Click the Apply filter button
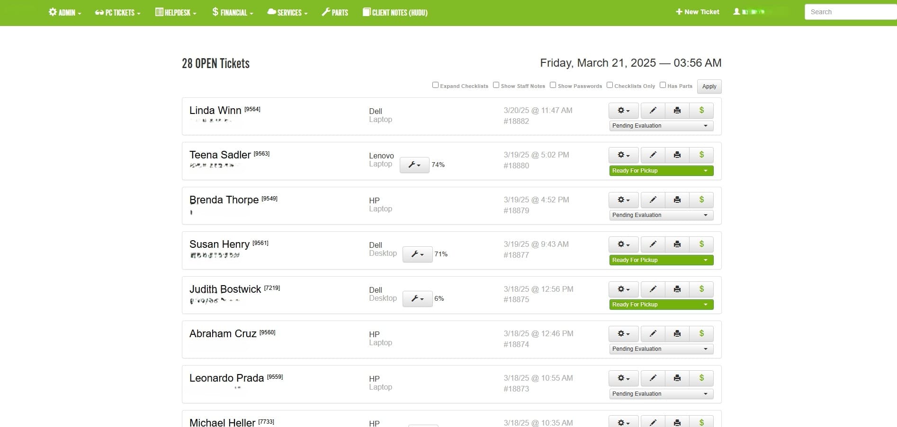897x427 pixels. coord(709,87)
